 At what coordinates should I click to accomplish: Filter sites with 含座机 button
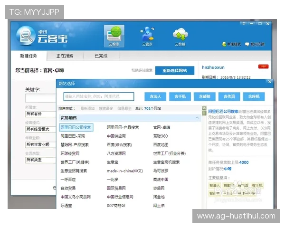pos(254,96)
